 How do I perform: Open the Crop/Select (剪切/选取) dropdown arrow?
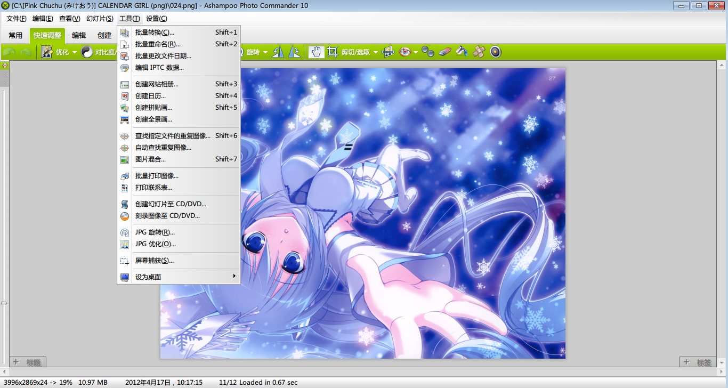(x=376, y=52)
